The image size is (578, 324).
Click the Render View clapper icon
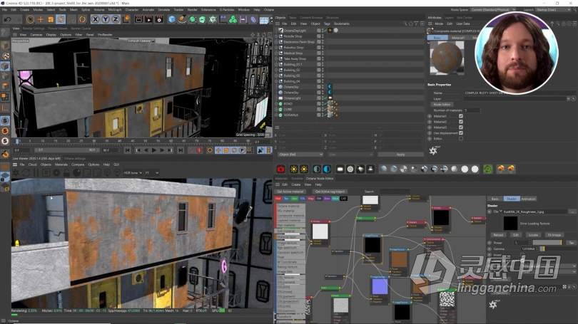[x=138, y=19]
